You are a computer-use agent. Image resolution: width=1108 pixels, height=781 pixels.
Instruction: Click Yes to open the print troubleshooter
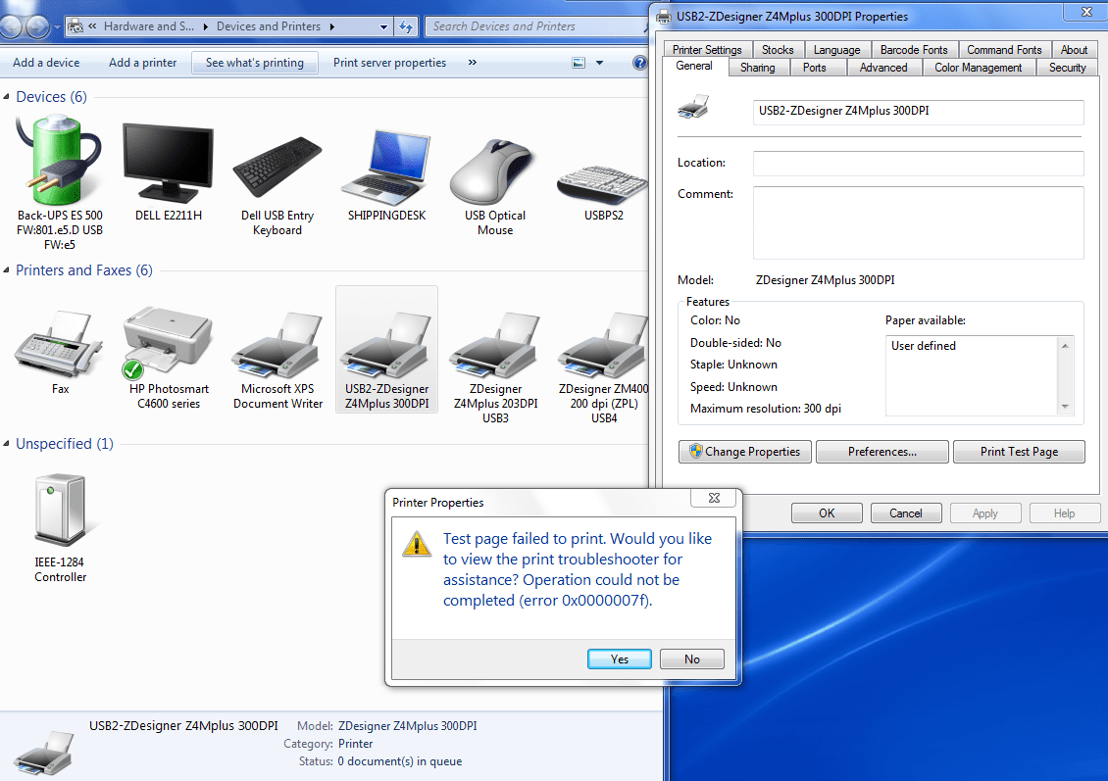[619, 659]
